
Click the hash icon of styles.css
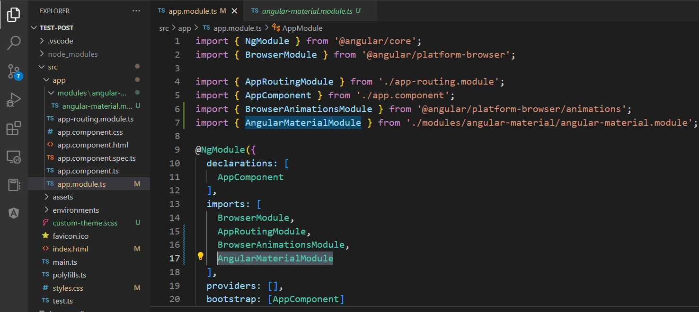[45, 288]
